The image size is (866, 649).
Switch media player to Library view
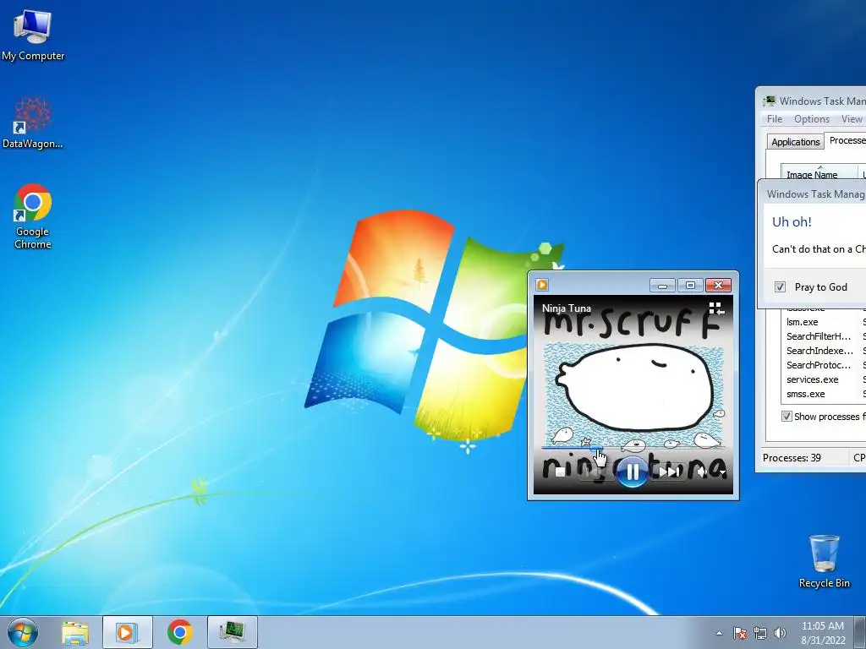click(715, 308)
